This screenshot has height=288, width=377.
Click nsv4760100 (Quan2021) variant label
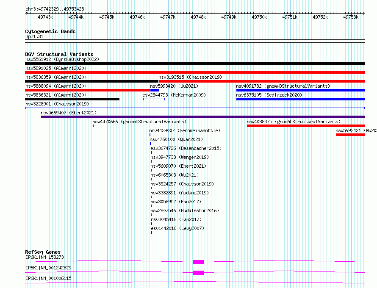coord(176,139)
